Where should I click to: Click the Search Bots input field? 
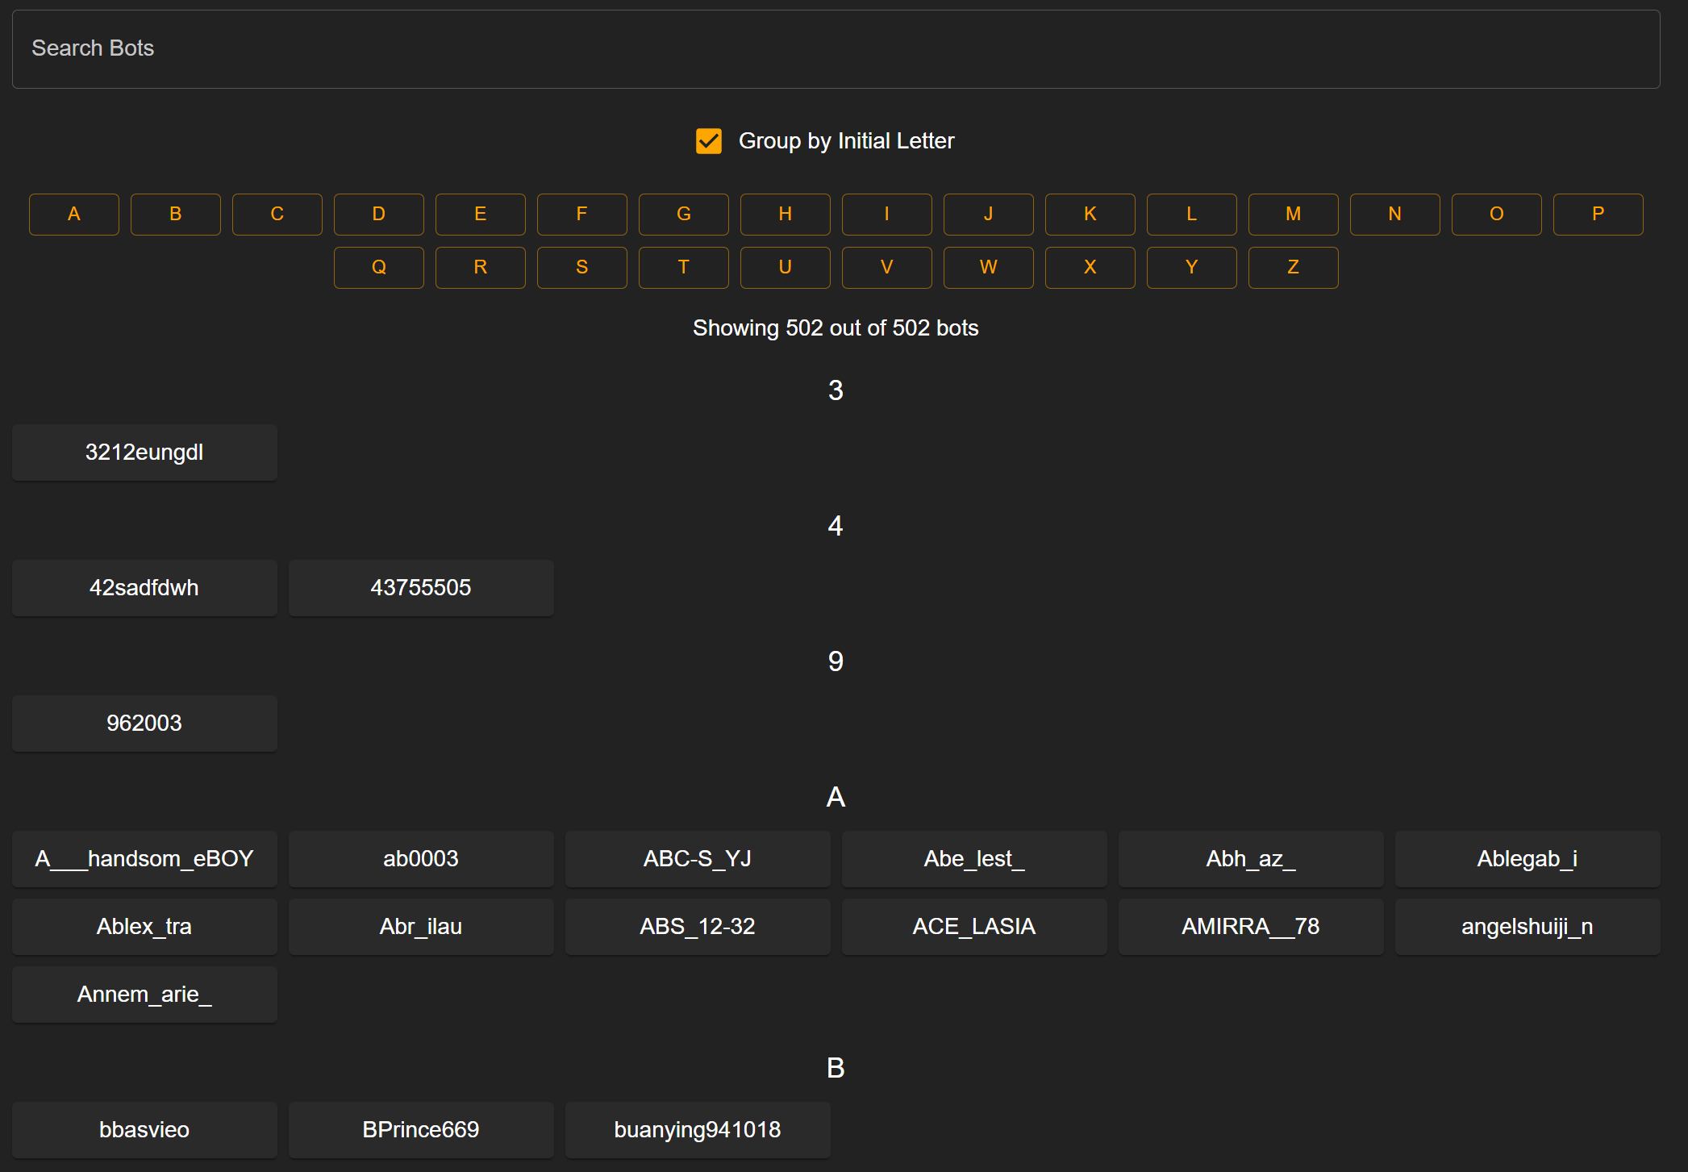pos(836,48)
